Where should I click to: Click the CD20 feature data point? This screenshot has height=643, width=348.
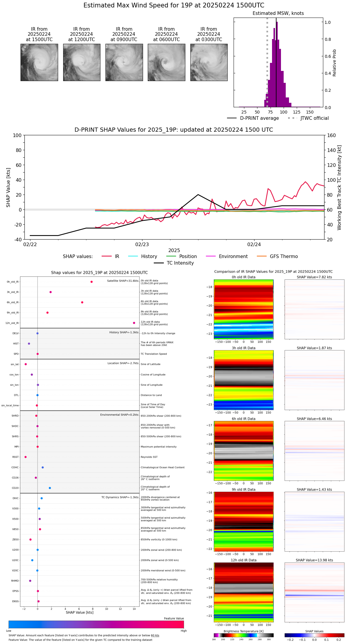pos(50,488)
